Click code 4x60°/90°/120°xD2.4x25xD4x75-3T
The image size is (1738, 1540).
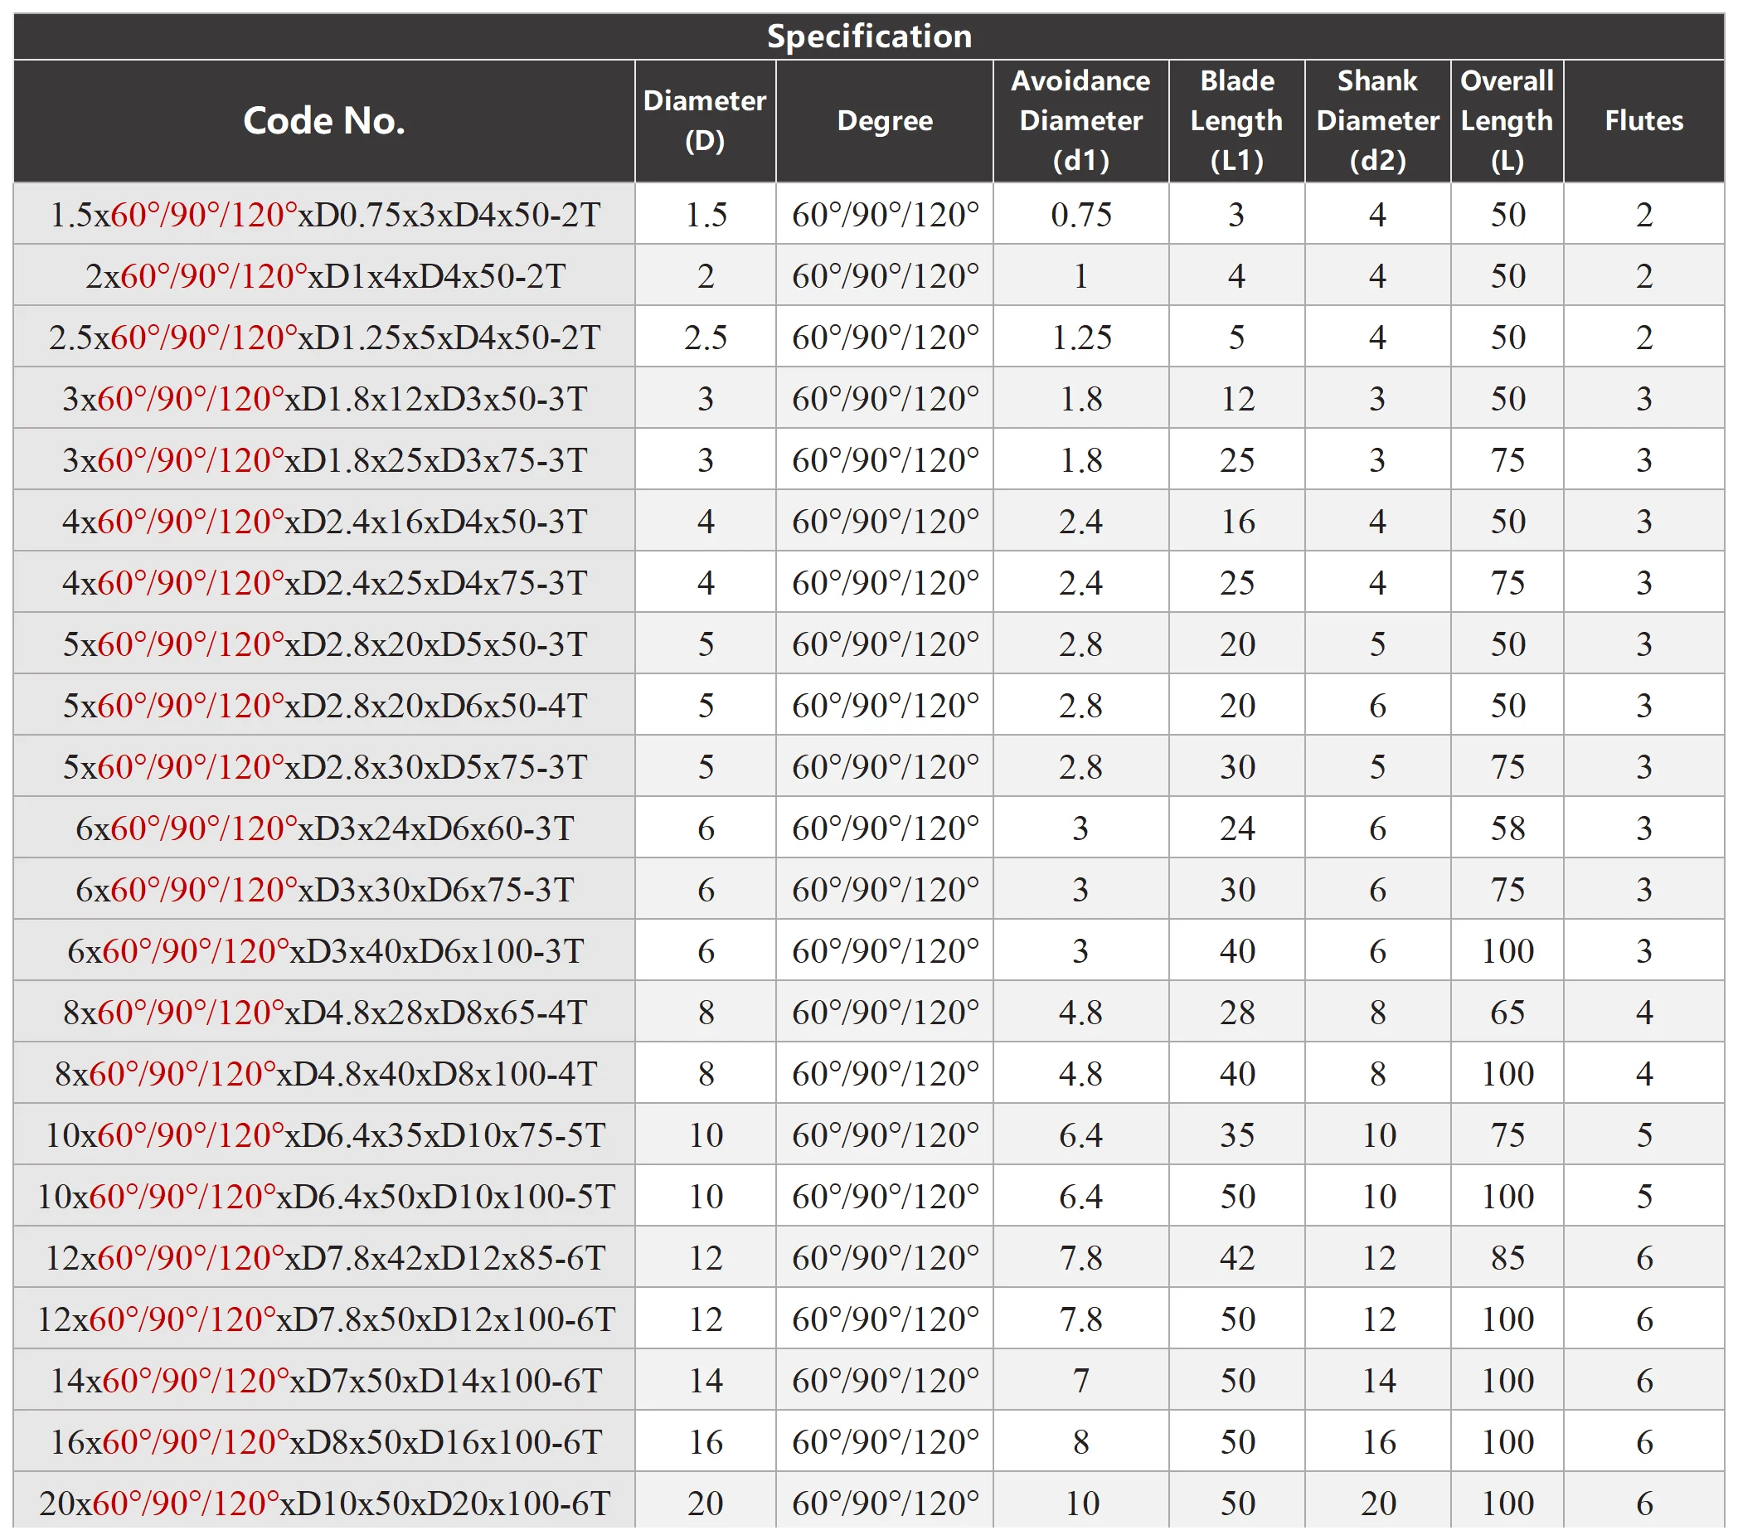tap(325, 582)
